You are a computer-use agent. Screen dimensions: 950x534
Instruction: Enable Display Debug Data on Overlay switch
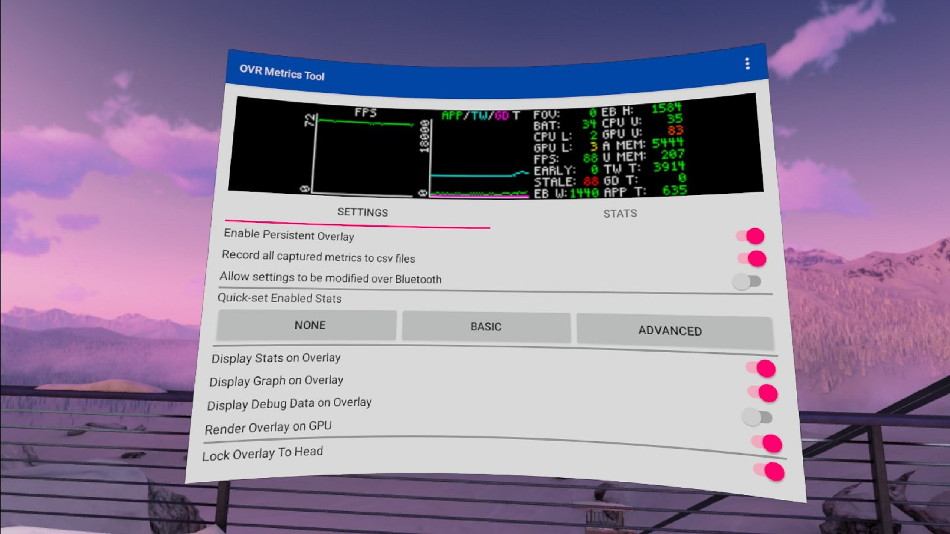pos(757,417)
